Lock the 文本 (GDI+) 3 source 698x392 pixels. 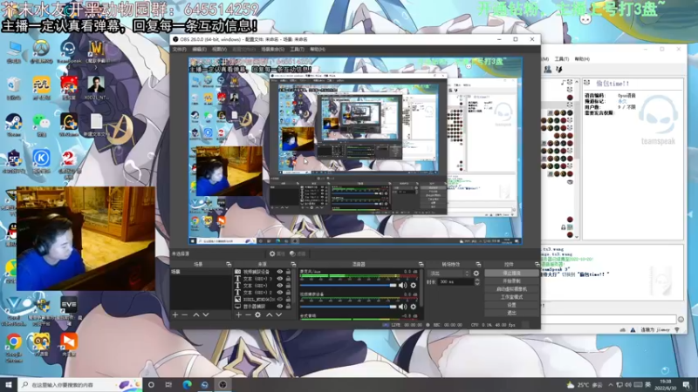point(288,279)
